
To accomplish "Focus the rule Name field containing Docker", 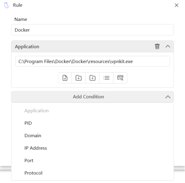I will (92, 30).
